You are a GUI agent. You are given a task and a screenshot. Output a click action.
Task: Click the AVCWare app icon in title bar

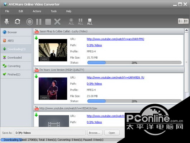point(5,4)
